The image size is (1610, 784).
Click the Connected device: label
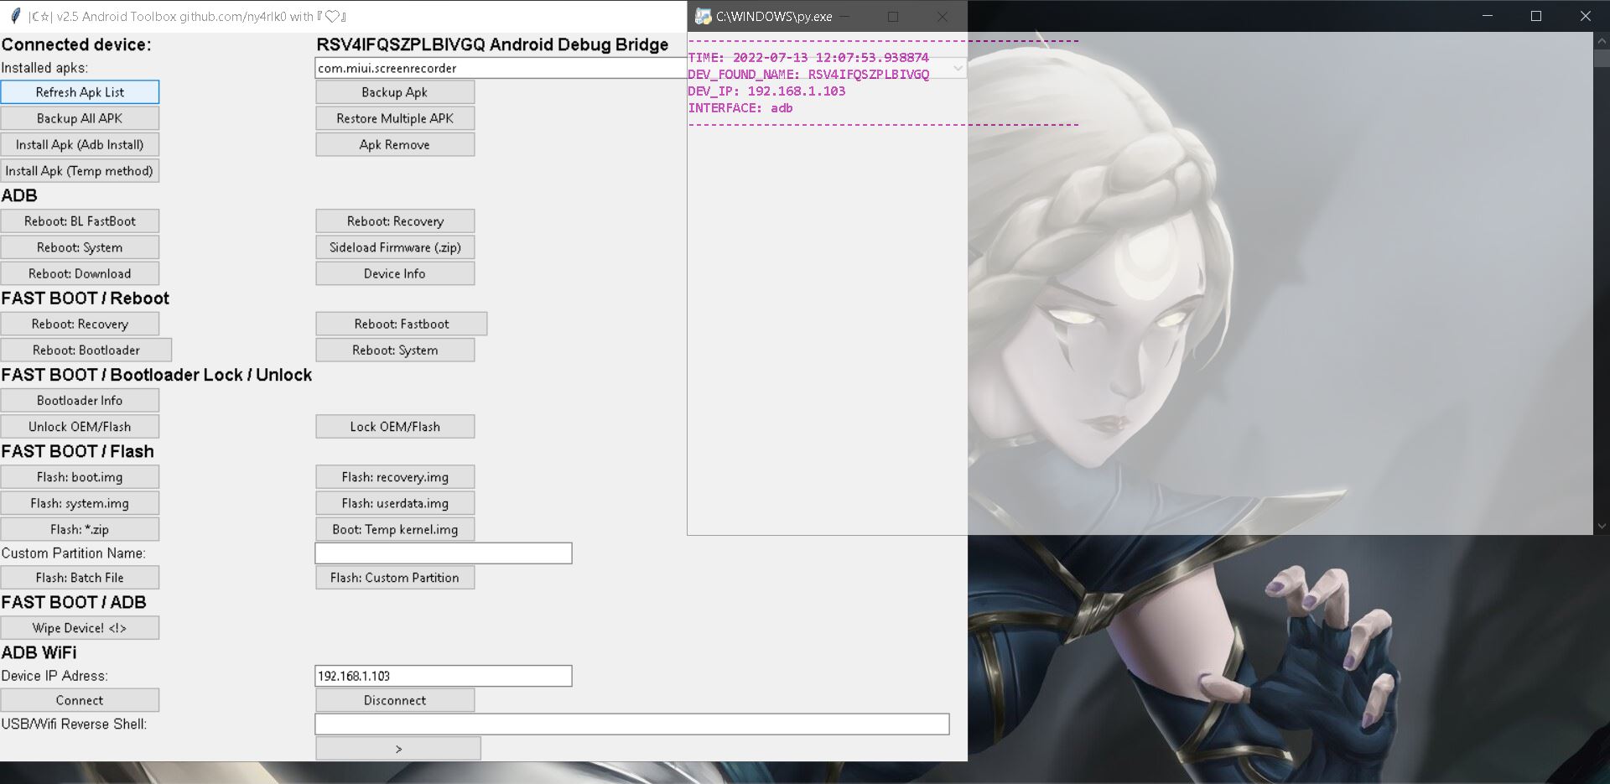76,44
